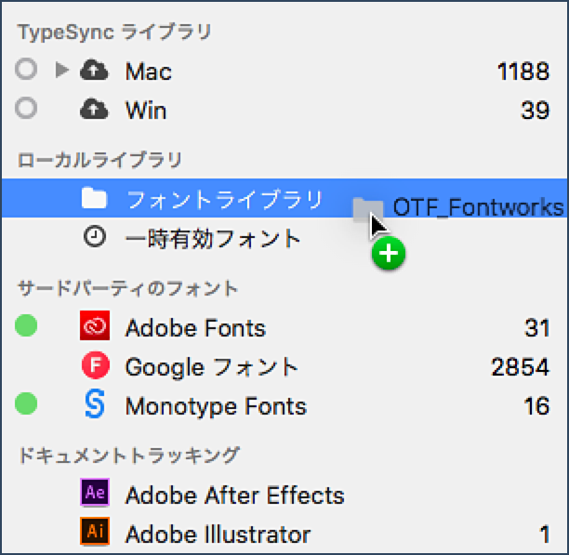Viewport: 569px width, 555px height.
Task: Click the Adobe Fonts count 31
Action: point(537,328)
